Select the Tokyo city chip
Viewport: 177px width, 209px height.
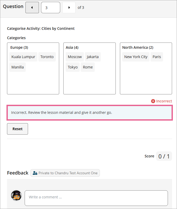click(x=73, y=67)
